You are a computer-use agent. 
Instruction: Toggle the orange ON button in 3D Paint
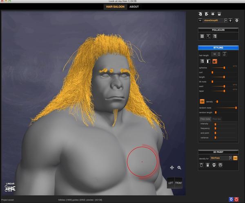235,158
